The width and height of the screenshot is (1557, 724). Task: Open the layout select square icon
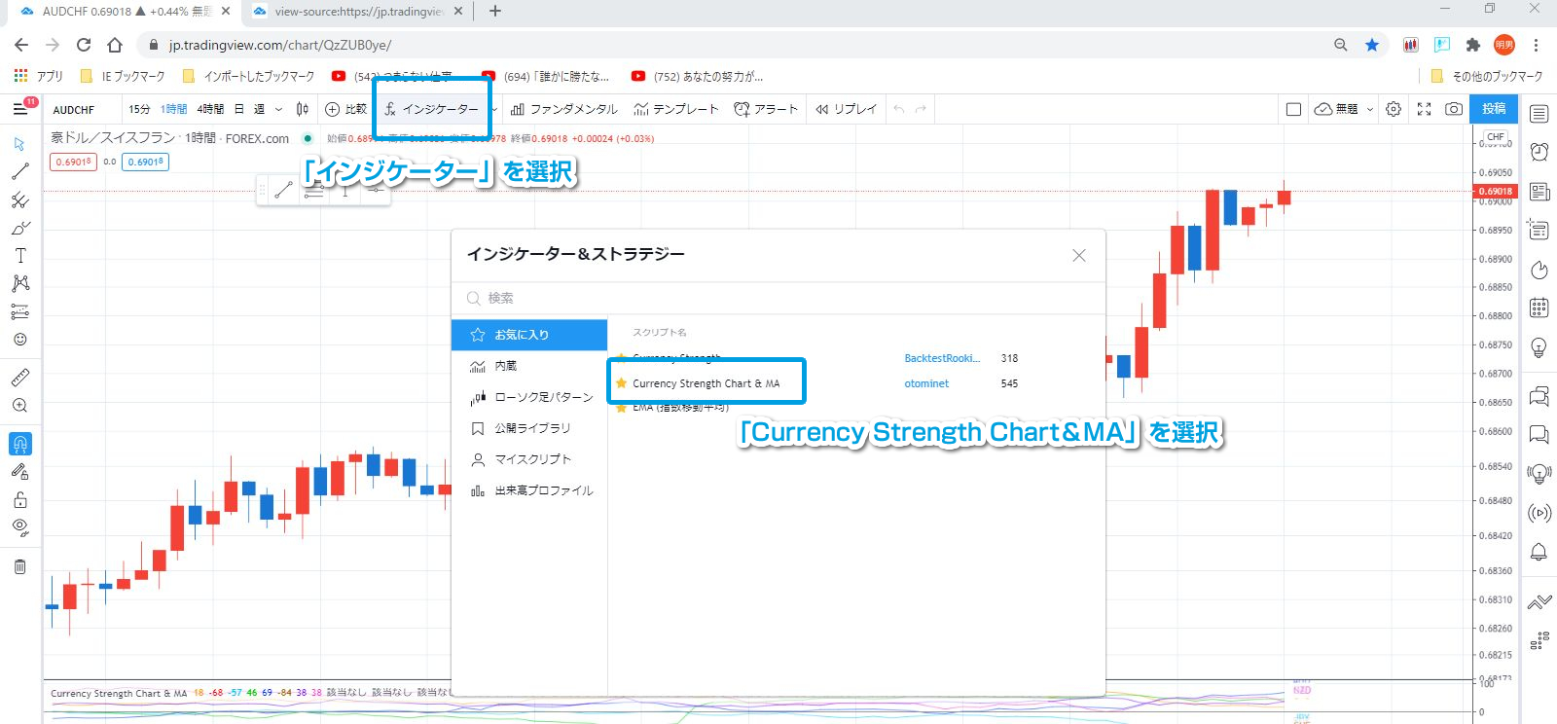point(1293,109)
